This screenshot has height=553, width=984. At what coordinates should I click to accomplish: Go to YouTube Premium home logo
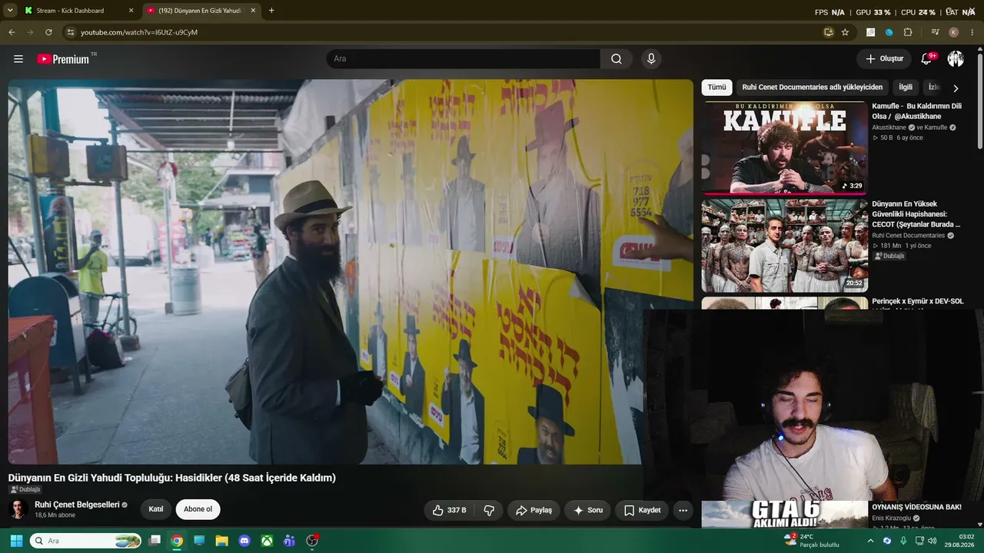[x=63, y=59]
